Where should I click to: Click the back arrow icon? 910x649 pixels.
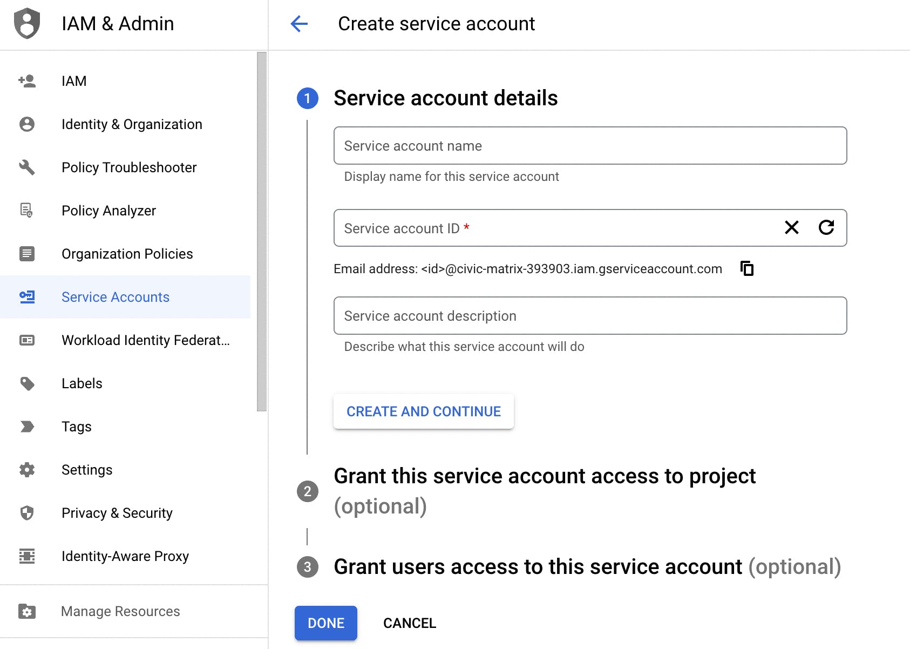[x=299, y=24]
